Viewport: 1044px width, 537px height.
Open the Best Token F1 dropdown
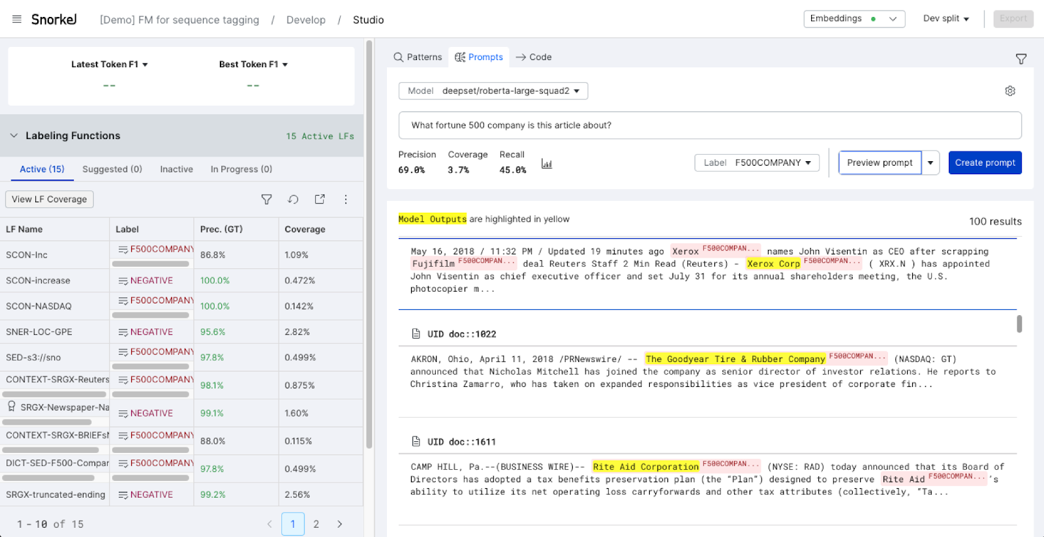(253, 64)
